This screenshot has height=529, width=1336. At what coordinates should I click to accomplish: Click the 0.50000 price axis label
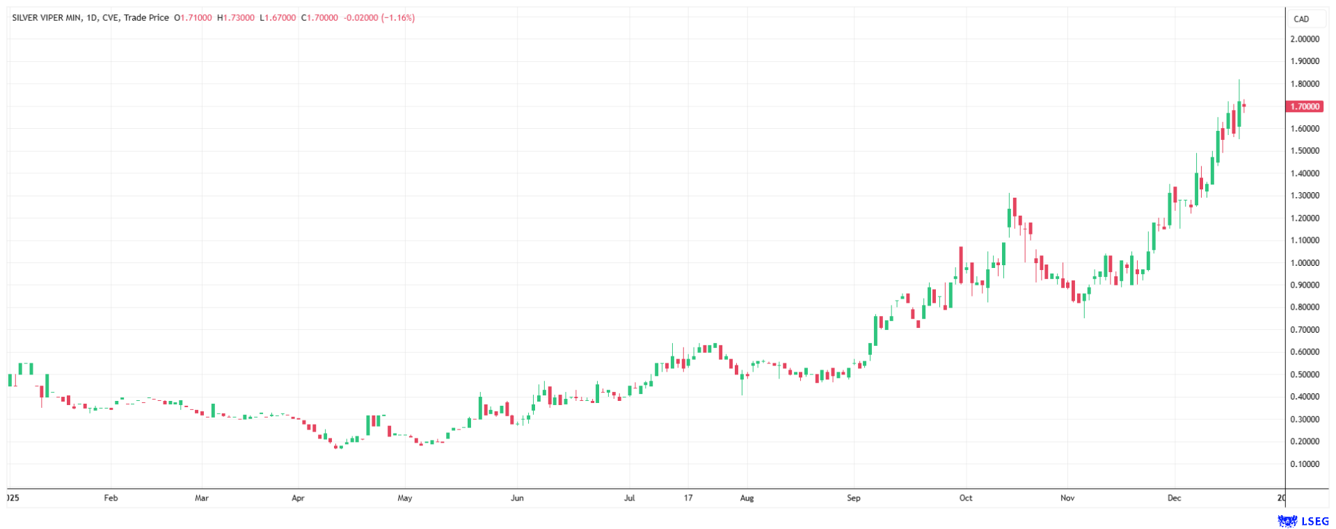click(x=1305, y=374)
